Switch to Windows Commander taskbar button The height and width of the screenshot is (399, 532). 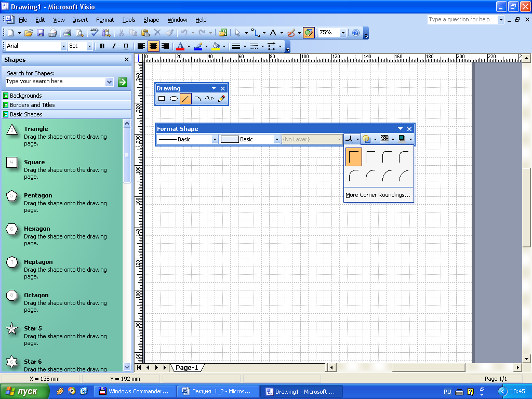click(x=135, y=392)
